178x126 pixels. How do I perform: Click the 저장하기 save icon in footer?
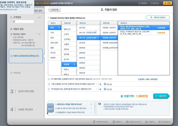pos(114,122)
